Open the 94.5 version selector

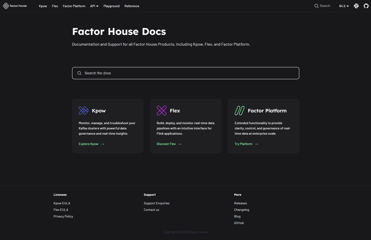(x=343, y=6)
